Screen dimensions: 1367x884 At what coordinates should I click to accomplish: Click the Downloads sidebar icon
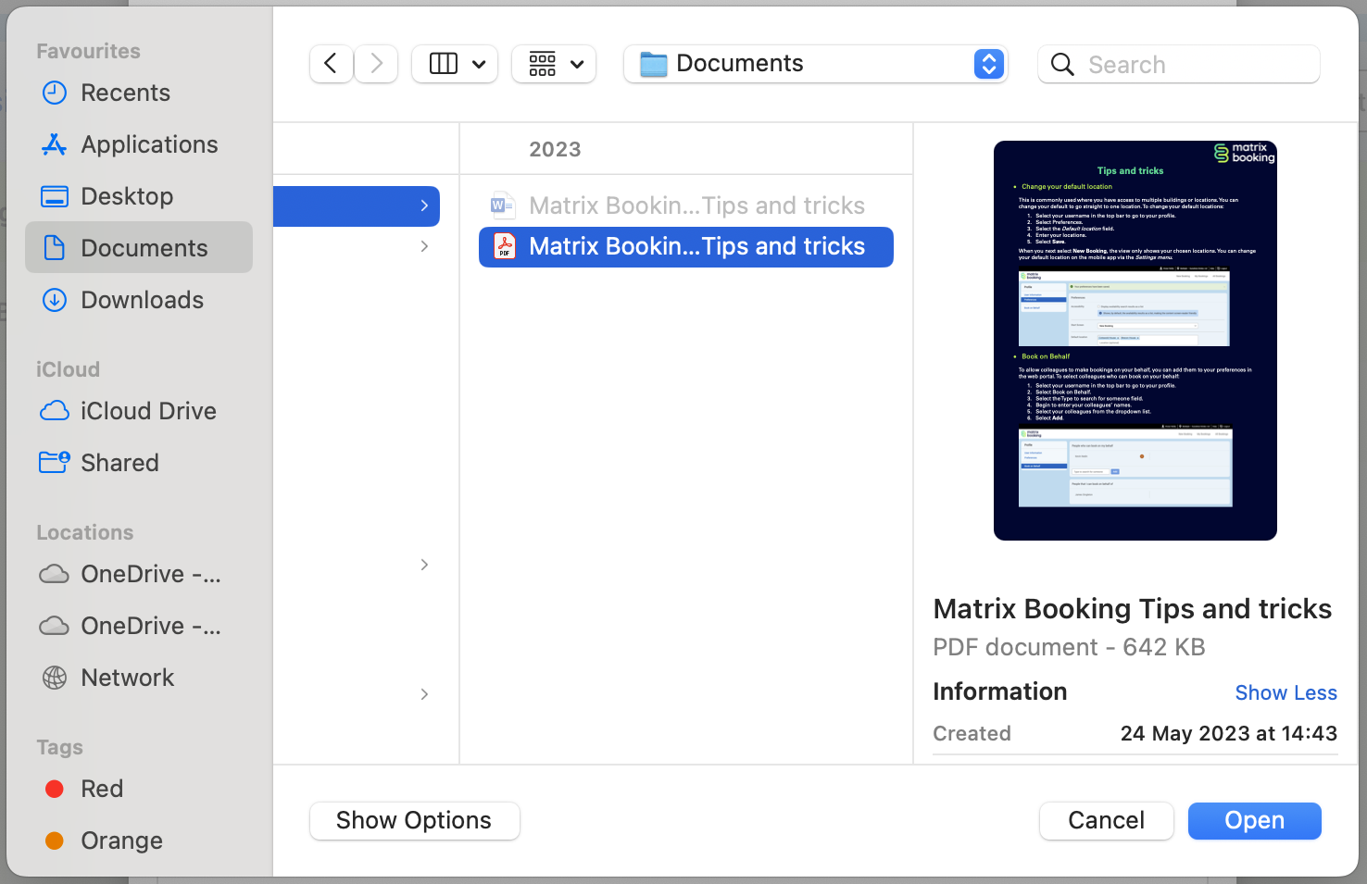point(55,300)
